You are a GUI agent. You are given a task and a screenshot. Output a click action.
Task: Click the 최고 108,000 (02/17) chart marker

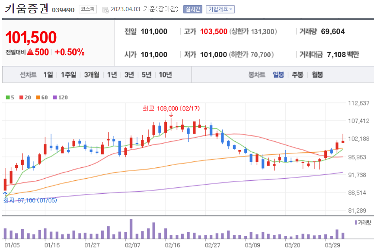pyautogui.click(x=171, y=109)
